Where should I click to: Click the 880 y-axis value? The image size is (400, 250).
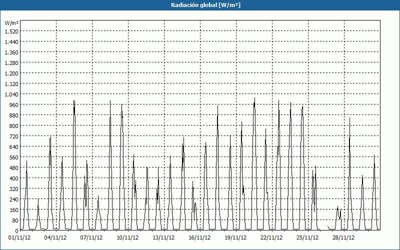[14, 115]
